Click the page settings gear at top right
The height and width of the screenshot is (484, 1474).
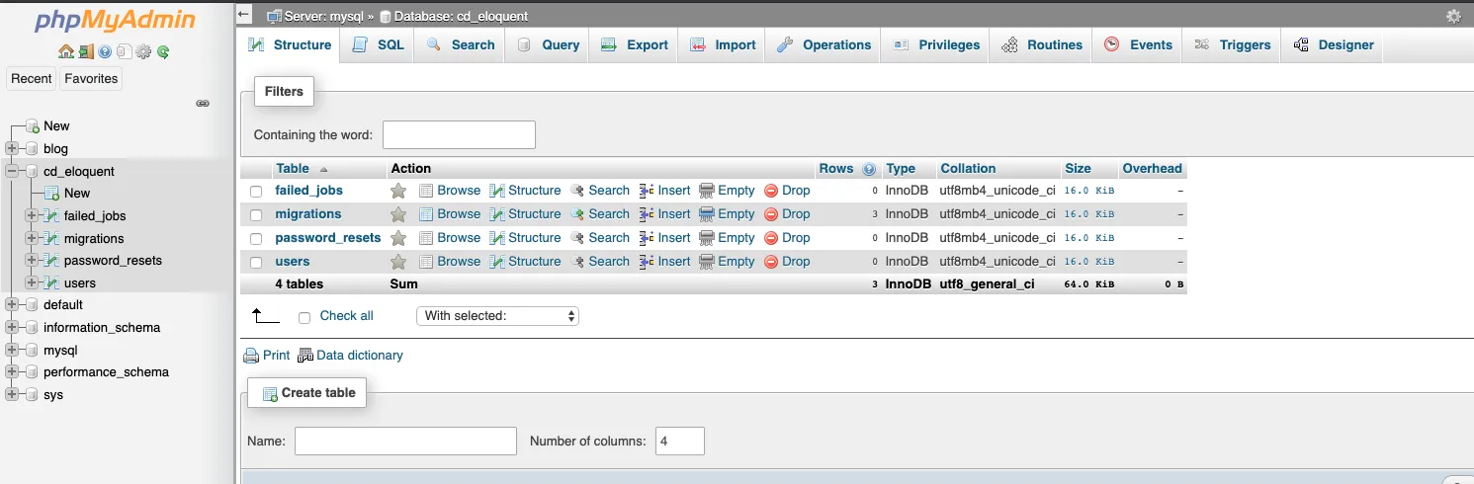point(1453,16)
